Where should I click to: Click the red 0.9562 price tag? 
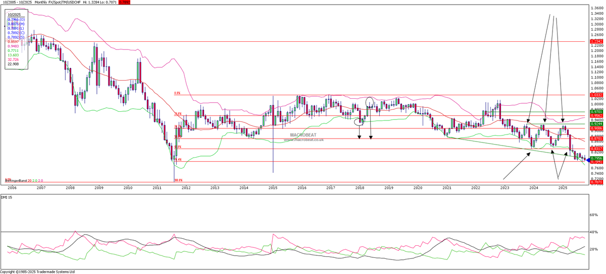[596, 116]
